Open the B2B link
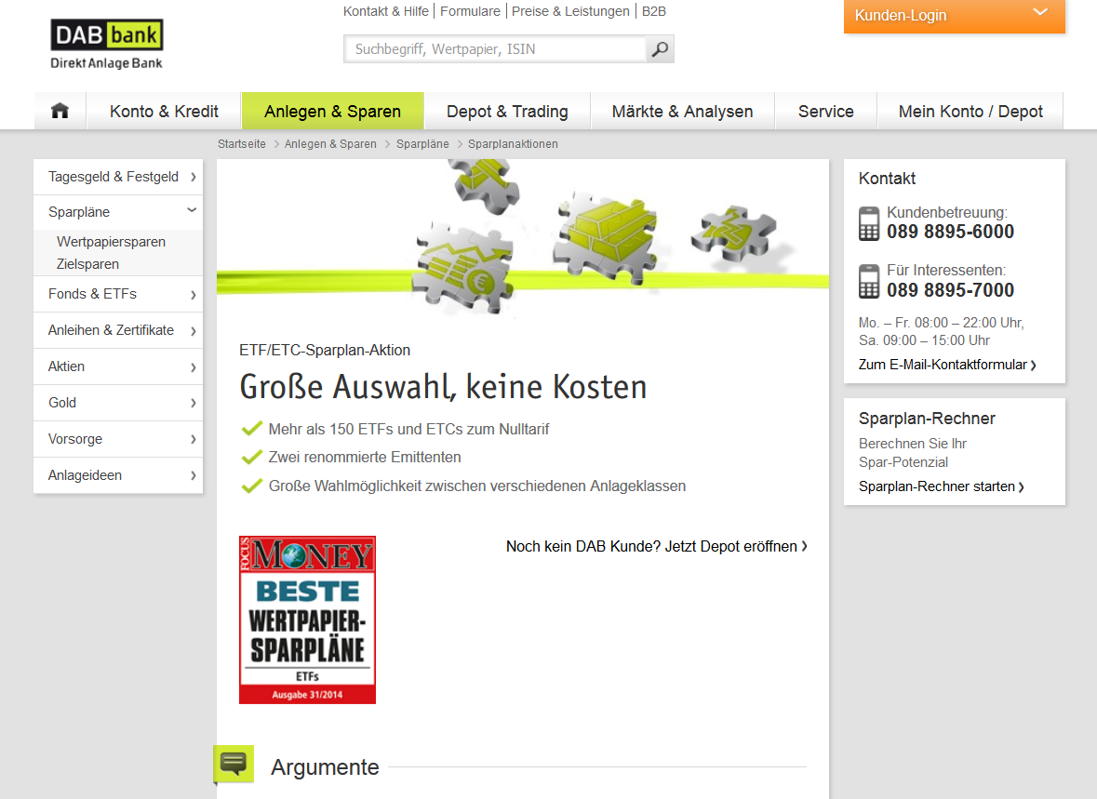1097x799 pixels. click(x=654, y=11)
